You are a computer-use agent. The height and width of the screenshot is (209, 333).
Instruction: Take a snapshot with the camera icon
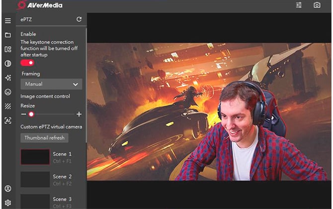coord(317,5)
